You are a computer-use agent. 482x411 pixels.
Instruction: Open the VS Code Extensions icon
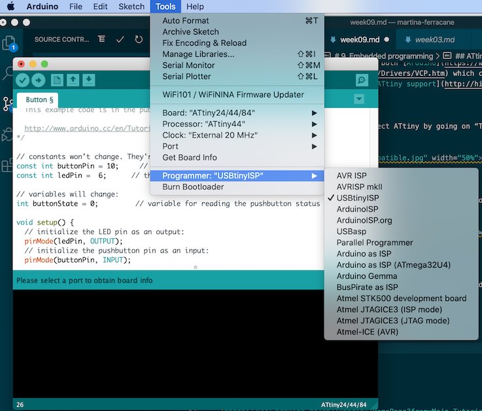pyautogui.click(x=7, y=166)
